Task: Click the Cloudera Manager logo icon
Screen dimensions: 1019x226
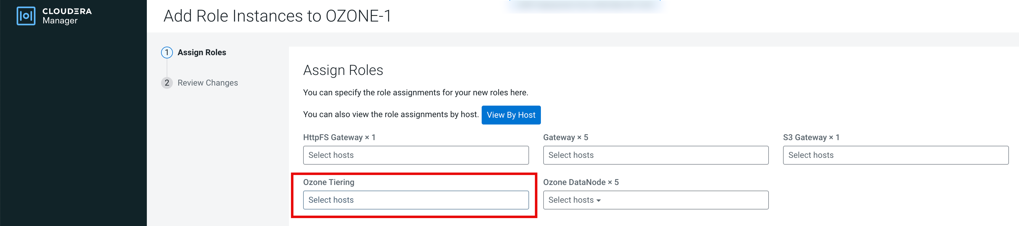Action: click(26, 16)
